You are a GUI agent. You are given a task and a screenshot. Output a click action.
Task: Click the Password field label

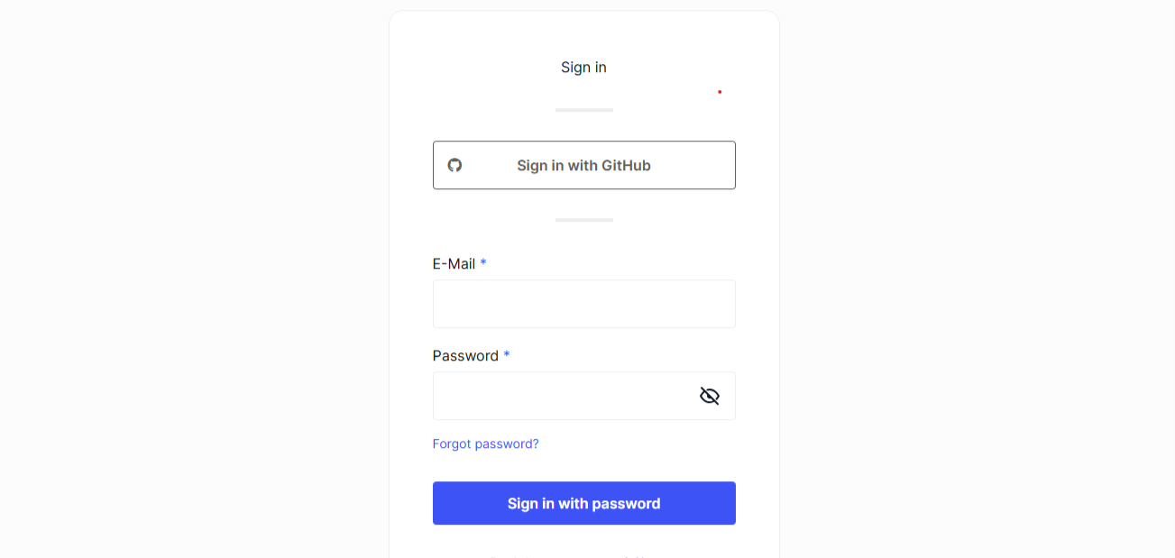click(x=464, y=355)
